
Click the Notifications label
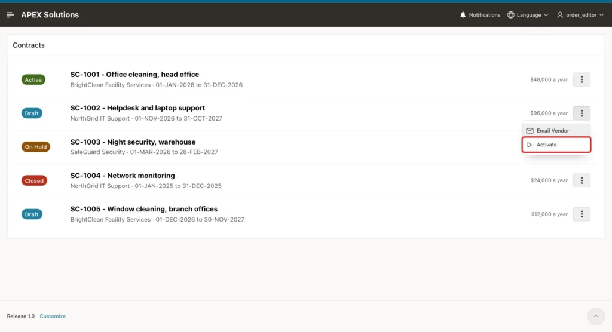point(484,15)
